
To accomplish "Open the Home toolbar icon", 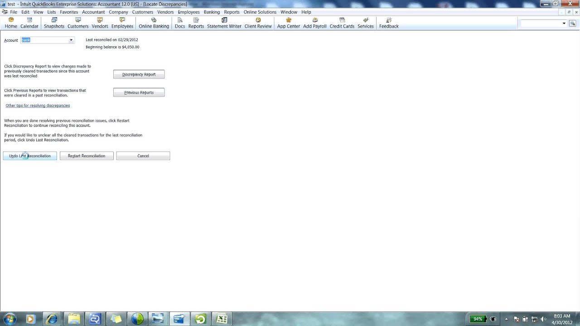I will click(x=11, y=23).
